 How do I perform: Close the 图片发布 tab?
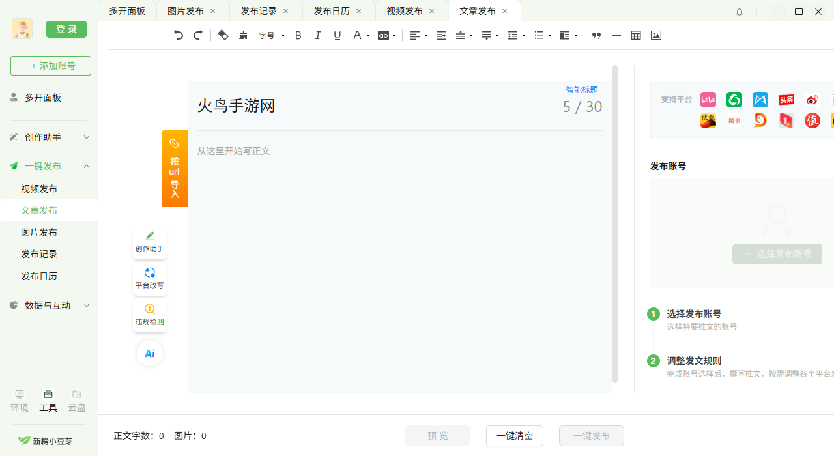click(x=212, y=11)
